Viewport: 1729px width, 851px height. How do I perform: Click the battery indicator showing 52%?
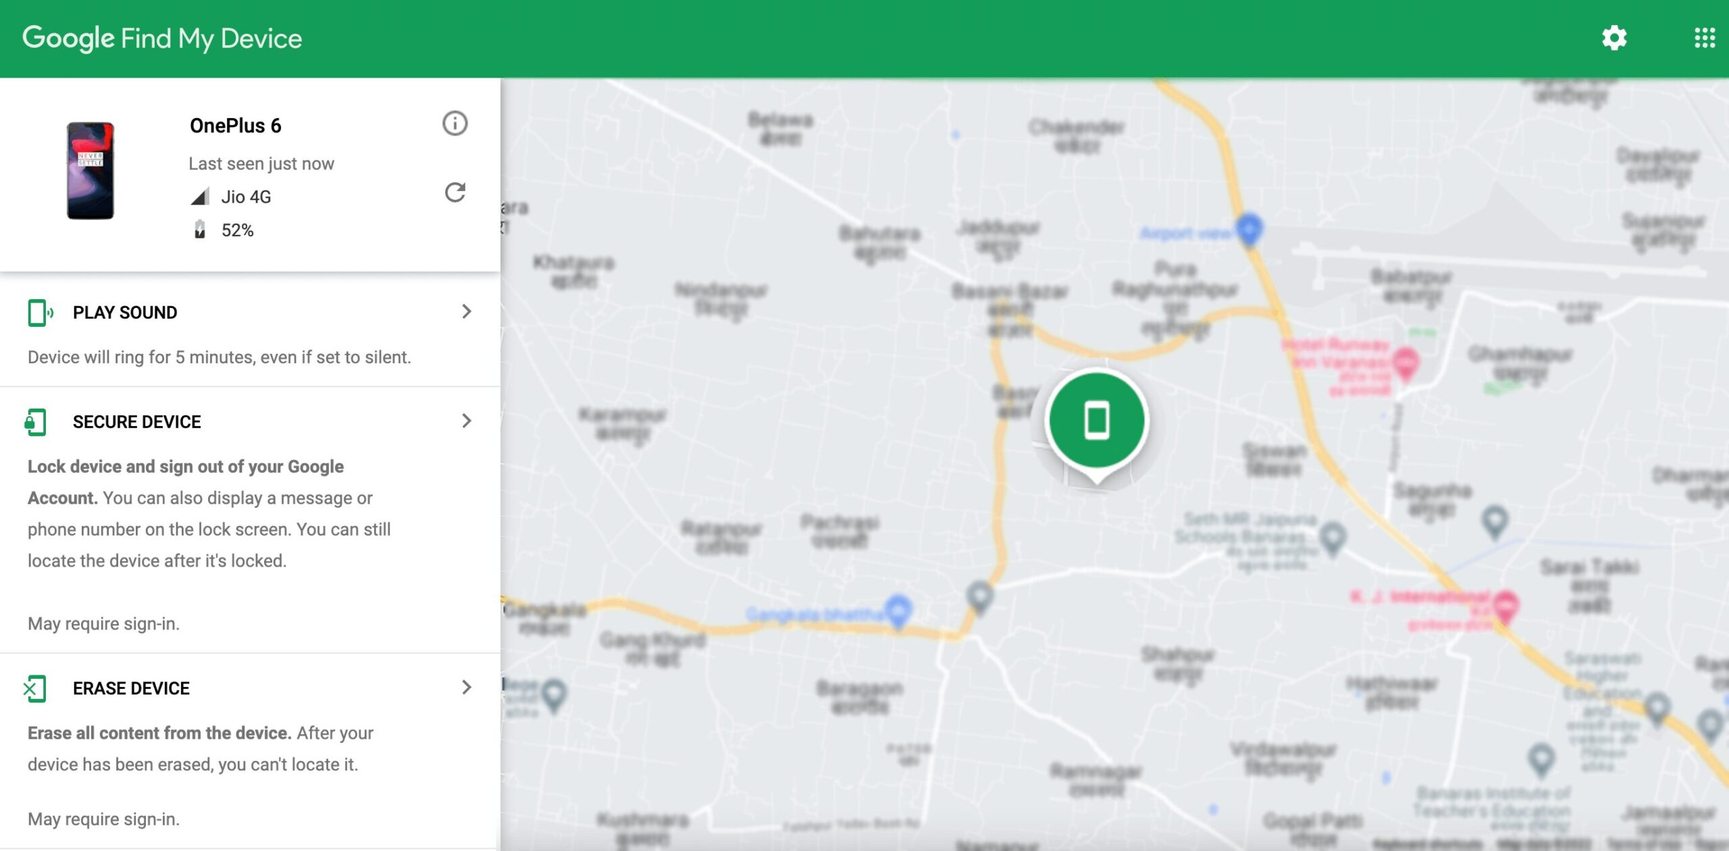tap(223, 230)
